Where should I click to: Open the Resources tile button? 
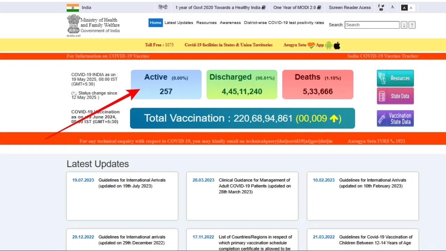tap(395, 78)
